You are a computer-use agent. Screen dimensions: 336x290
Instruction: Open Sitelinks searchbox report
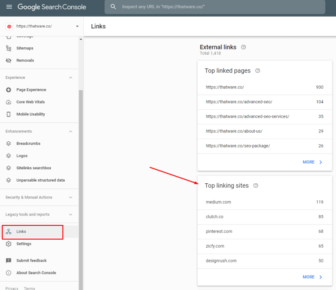click(34, 168)
